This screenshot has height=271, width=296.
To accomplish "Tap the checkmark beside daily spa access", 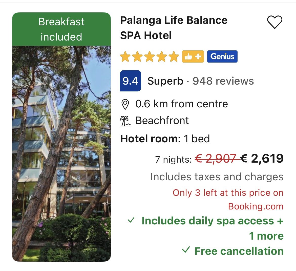I will 131,220.
